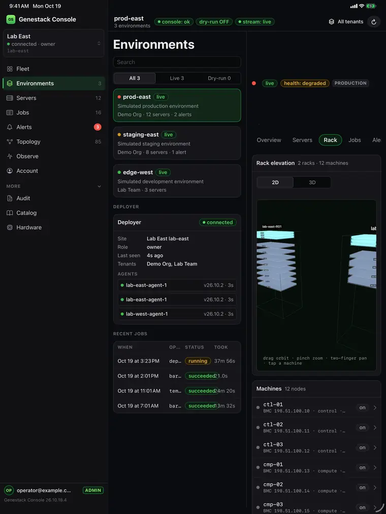The image size is (386, 514).
Task: Open the All tenants selector
Action: [346, 22]
